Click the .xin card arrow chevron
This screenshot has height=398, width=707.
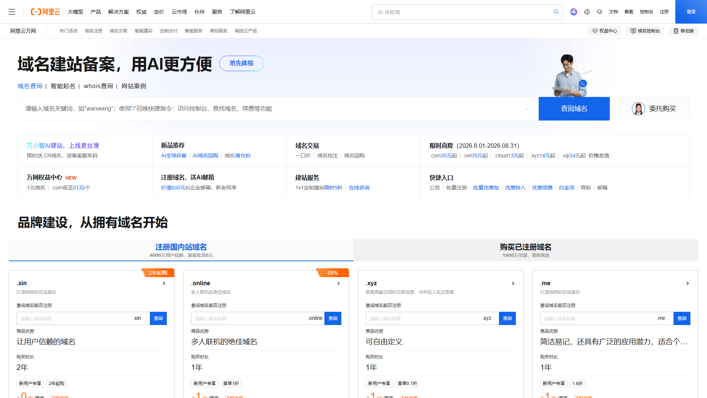(x=164, y=283)
